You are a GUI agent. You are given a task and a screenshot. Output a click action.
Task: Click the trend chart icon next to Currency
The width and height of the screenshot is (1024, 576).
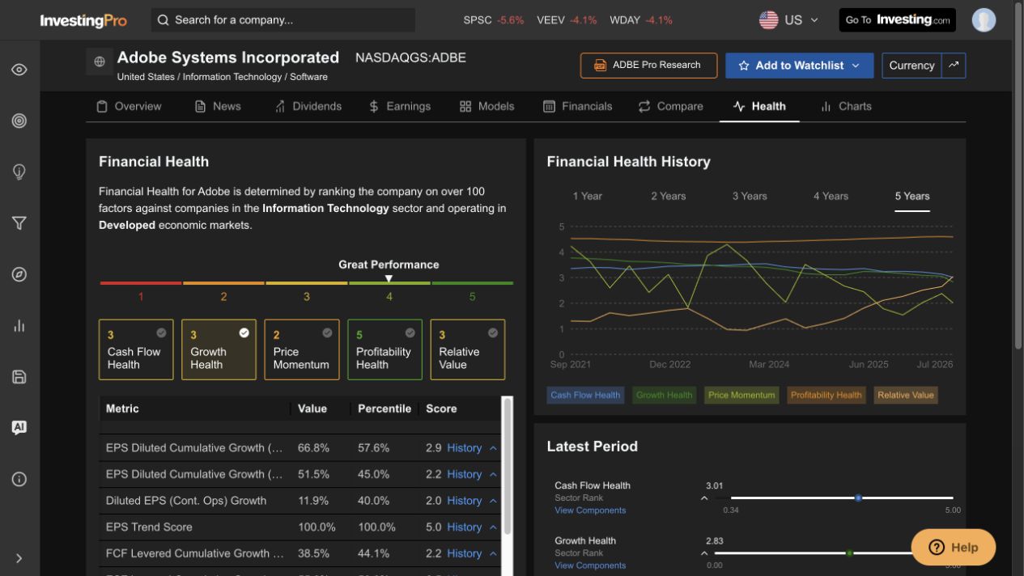pos(954,66)
